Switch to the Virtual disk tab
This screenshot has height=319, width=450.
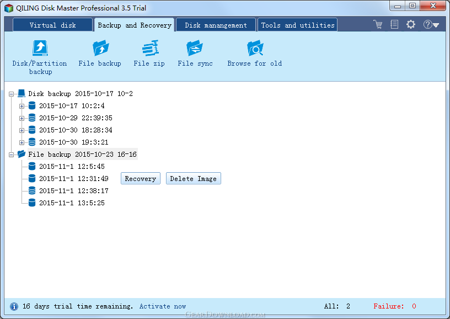pyautogui.click(x=52, y=25)
